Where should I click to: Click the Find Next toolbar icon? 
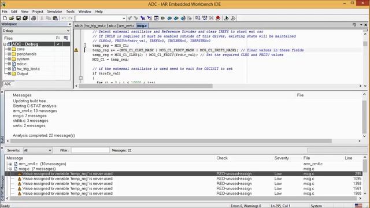click(136, 18)
